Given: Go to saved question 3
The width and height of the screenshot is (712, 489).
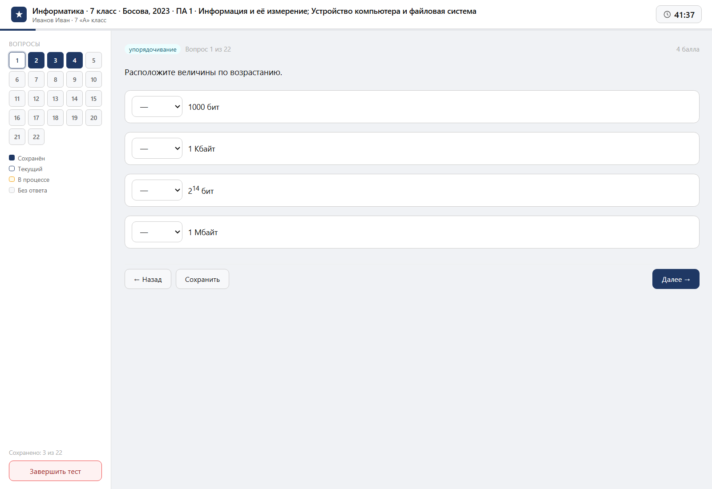Looking at the screenshot, I should [x=55, y=60].
